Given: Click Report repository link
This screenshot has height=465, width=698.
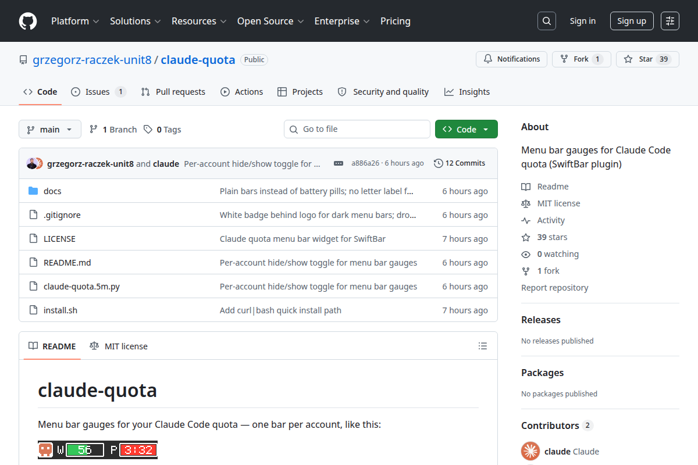Looking at the screenshot, I should (x=554, y=288).
